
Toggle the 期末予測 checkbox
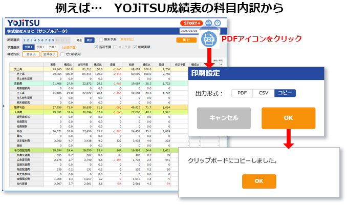(x=101, y=39)
